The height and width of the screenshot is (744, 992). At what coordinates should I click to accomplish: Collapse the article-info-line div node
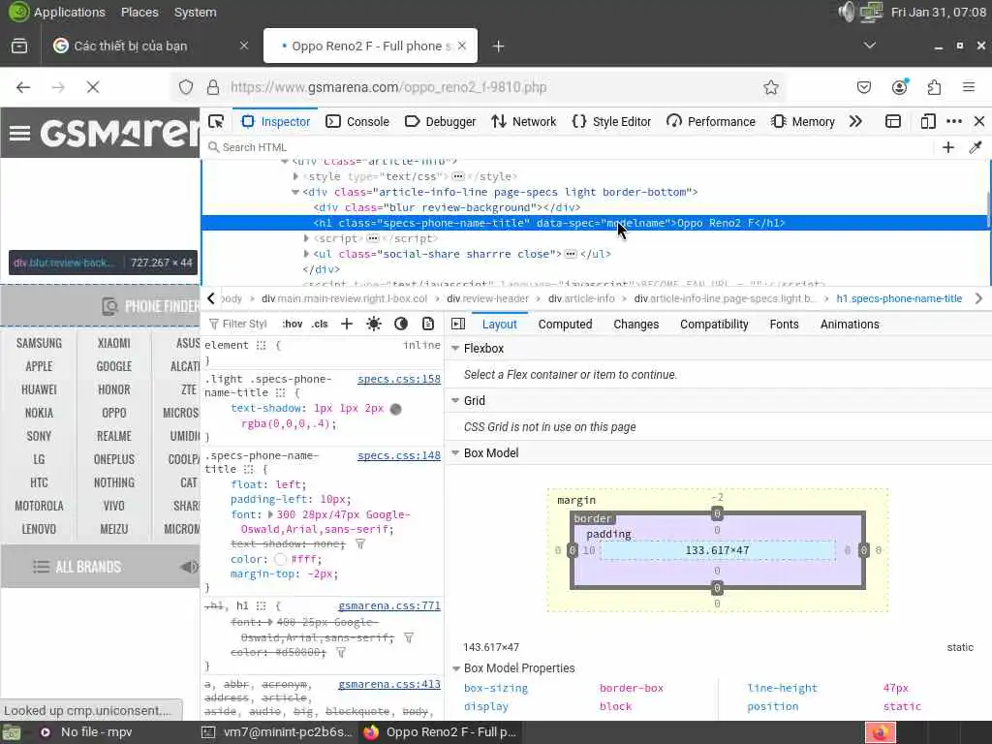295,193
